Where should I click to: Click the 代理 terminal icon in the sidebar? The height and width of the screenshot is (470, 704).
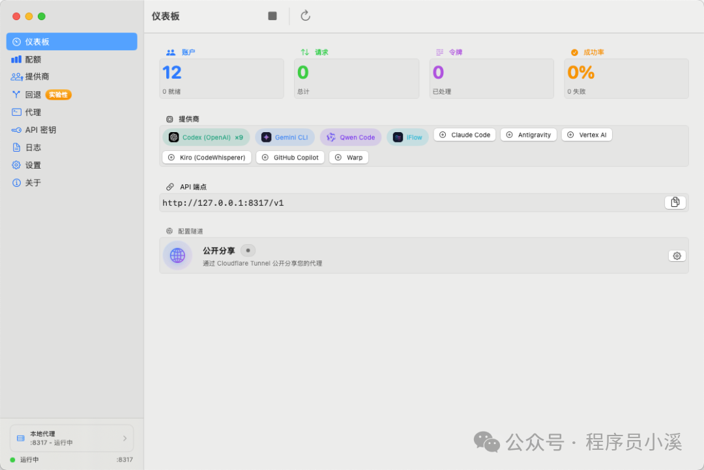tap(16, 112)
